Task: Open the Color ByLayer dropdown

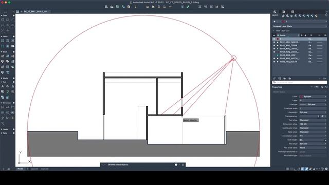Action: point(313,97)
